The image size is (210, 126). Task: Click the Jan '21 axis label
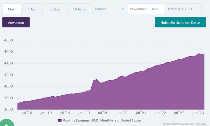tap(122, 113)
